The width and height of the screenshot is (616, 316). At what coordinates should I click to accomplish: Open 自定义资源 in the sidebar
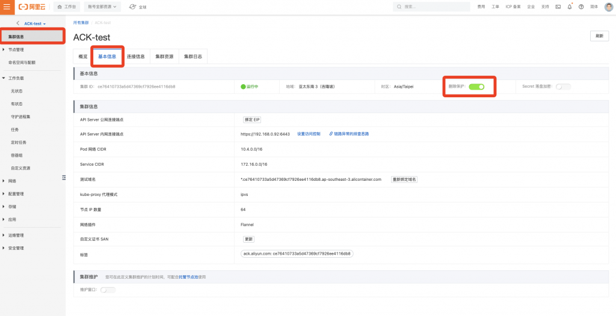[20, 168]
